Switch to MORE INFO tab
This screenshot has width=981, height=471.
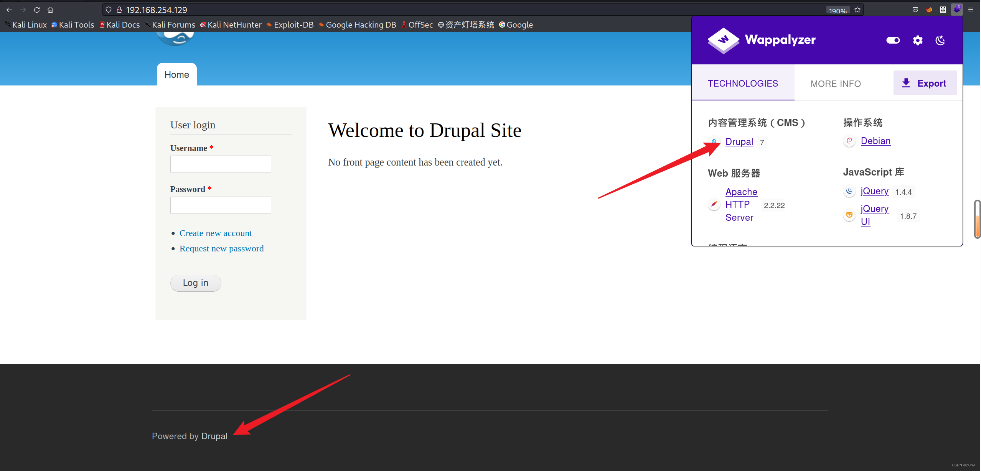click(835, 84)
